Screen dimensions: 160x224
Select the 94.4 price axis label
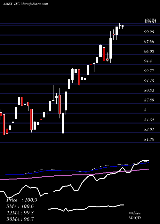148,61
